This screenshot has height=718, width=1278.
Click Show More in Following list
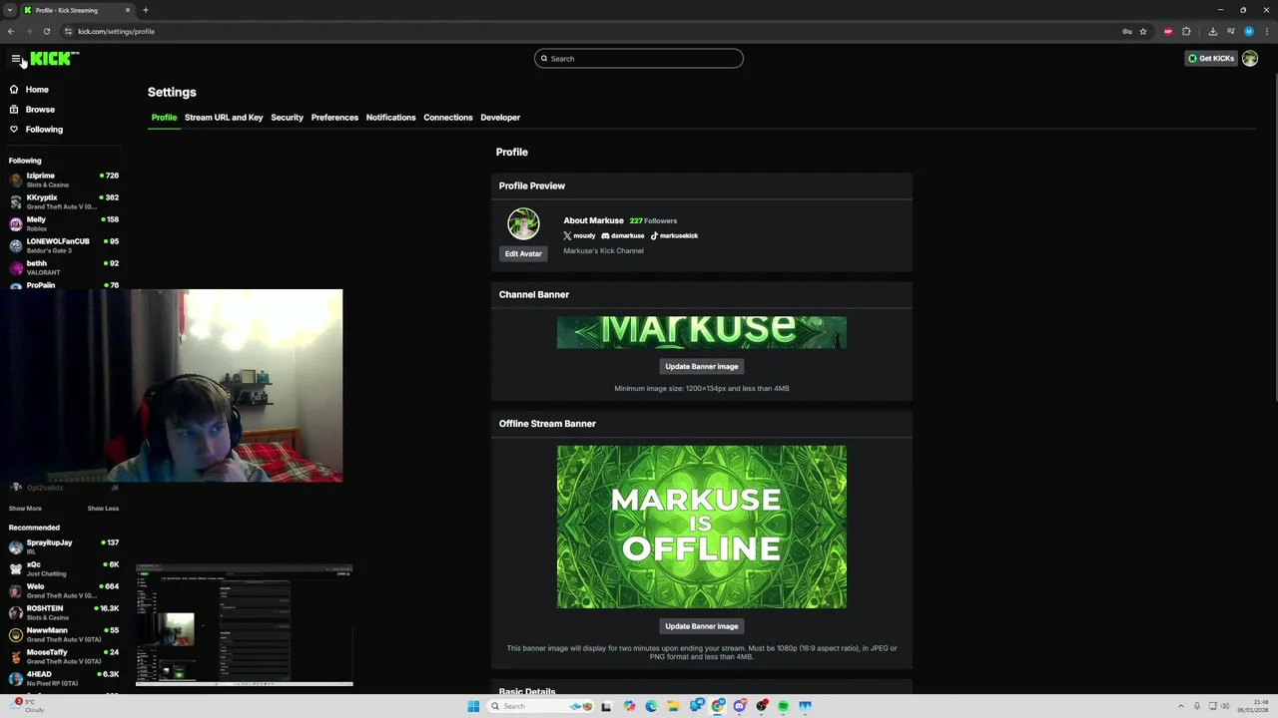[25, 509]
